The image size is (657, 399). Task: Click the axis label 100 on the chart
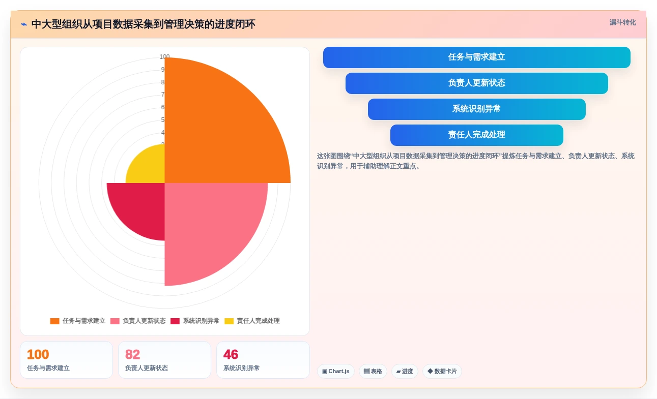(164, 57)
